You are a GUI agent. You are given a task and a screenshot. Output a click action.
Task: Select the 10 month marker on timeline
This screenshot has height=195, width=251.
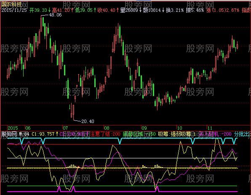pyautogui.click(x=179, y=128)
